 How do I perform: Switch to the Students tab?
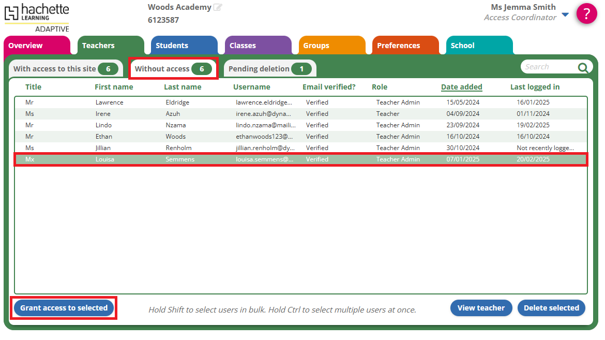[x=172, y=46]
